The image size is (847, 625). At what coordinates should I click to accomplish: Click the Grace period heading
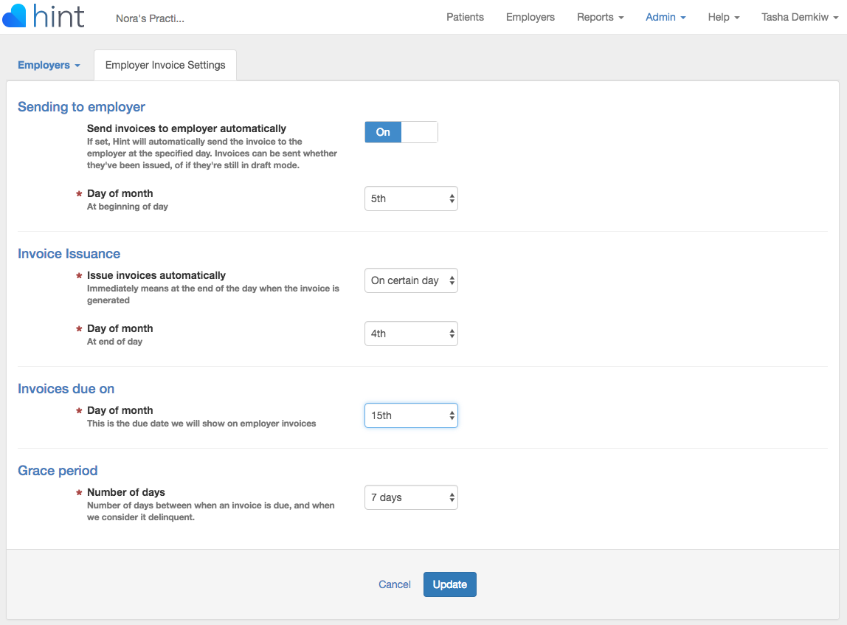pos(58,471)
